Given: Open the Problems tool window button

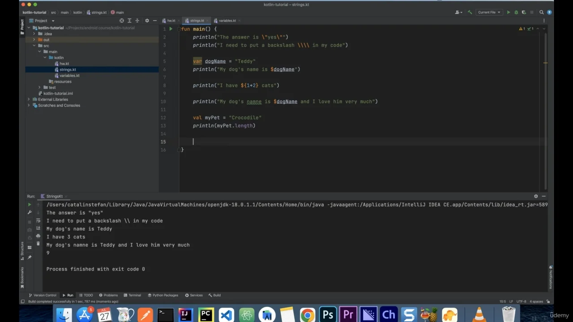Looking at the screenshot, I should [108, 295].
